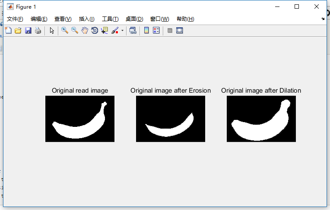Select the Edit Plot arrow tool
Viewport: 330px width, 210px height.
pos(52,30)
